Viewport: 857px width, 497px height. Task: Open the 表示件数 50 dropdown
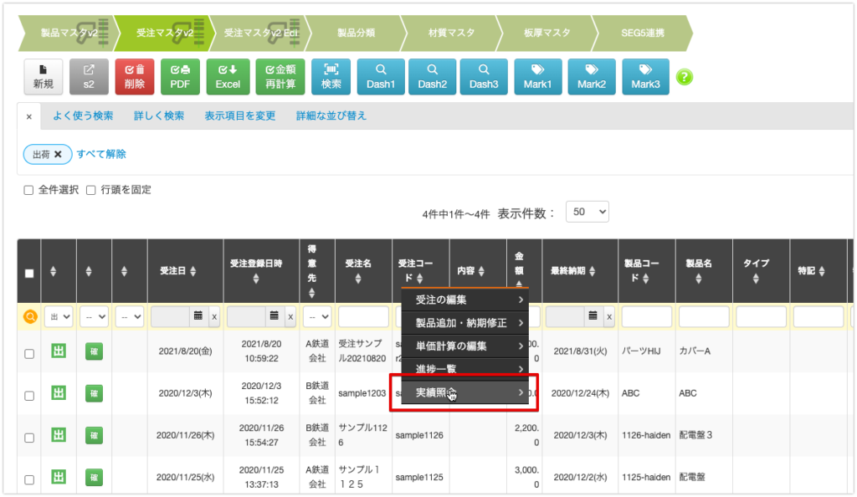coord(587,211)
